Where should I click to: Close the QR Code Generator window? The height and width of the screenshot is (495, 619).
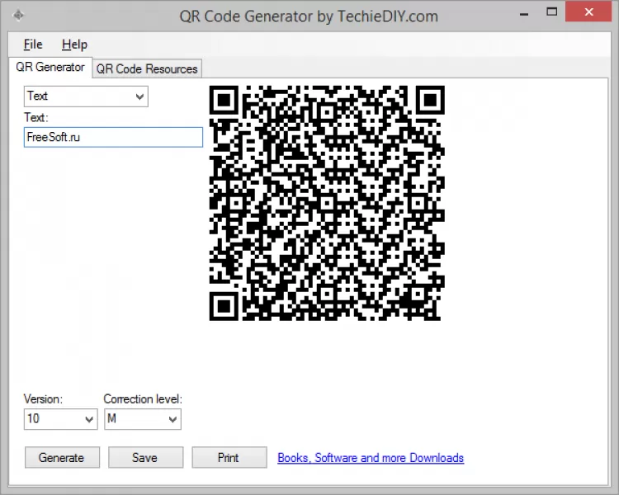click(x=588, y=12)
